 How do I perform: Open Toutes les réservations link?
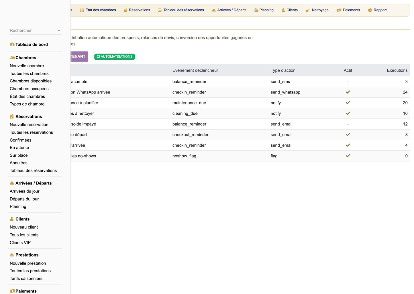click(31, 132)
